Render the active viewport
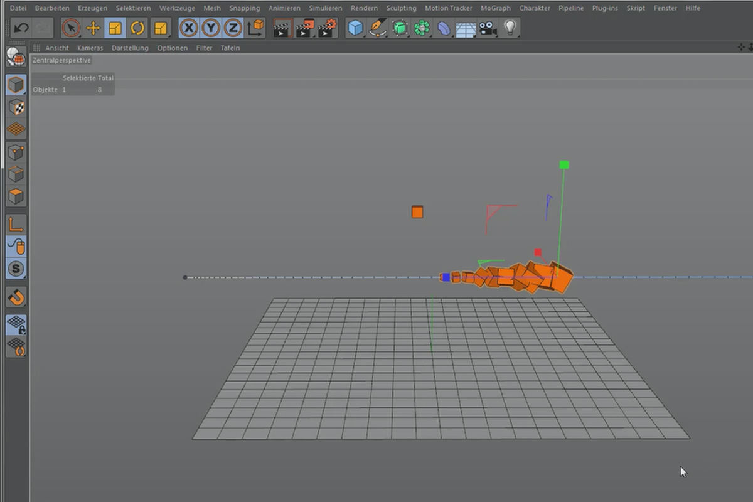753x502 pixels. pos(282,28)
